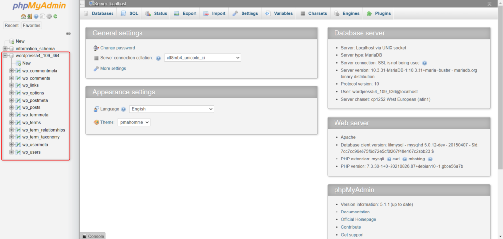Open the Console bar at the bottom
Screen dimensions: 503x239
click(93, 236)
